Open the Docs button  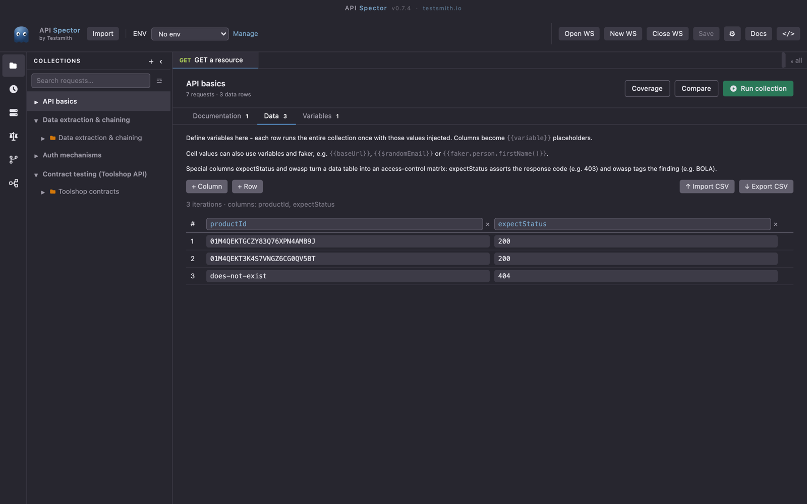tap(758, 34)
